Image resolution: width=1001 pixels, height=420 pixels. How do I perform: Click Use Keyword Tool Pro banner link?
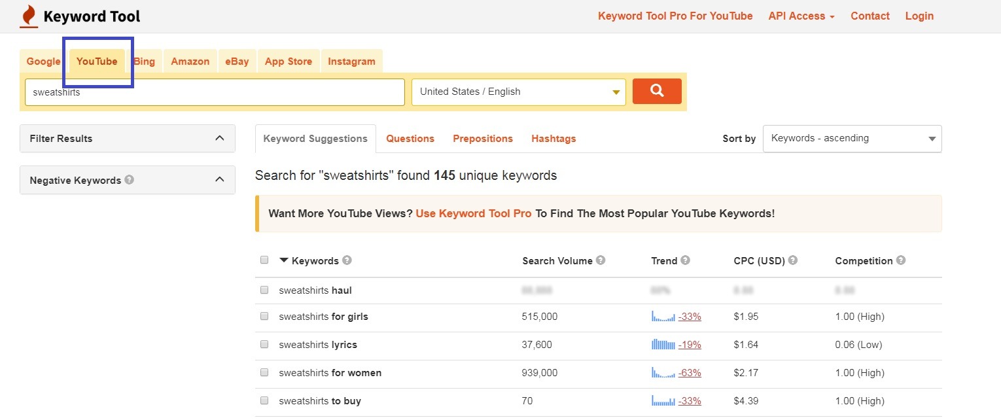(474, 213)
